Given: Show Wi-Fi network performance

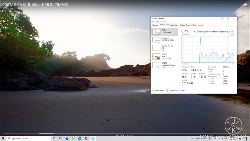Looking at the screenshot, I should [156, 56].
